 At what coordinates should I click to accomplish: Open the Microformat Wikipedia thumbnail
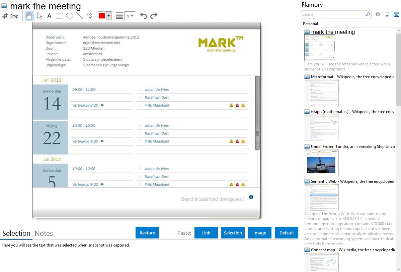point(321,93)
